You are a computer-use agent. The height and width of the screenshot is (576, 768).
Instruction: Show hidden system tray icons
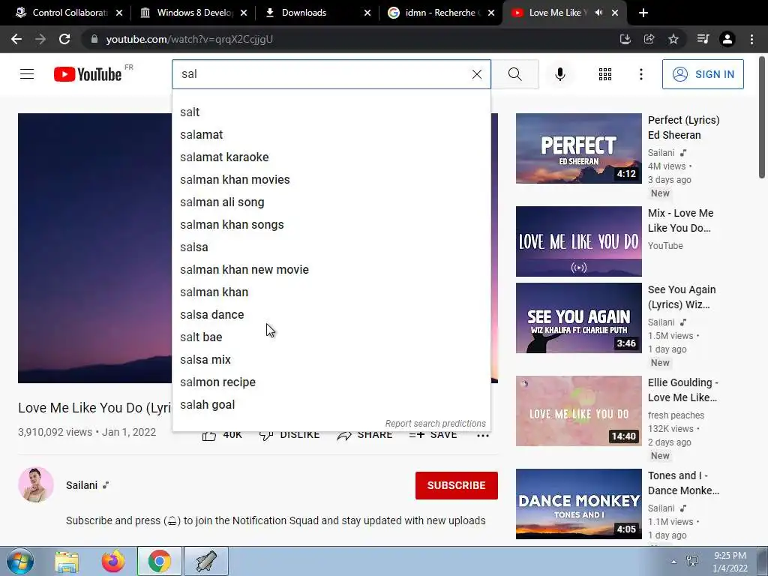[x=674, y=562]
